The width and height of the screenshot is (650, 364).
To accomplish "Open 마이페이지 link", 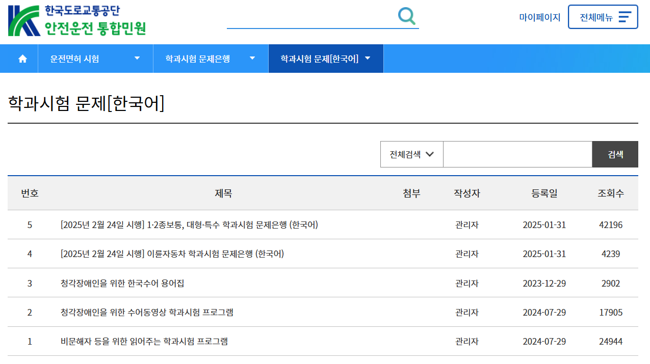I will [x=540, y=17].
